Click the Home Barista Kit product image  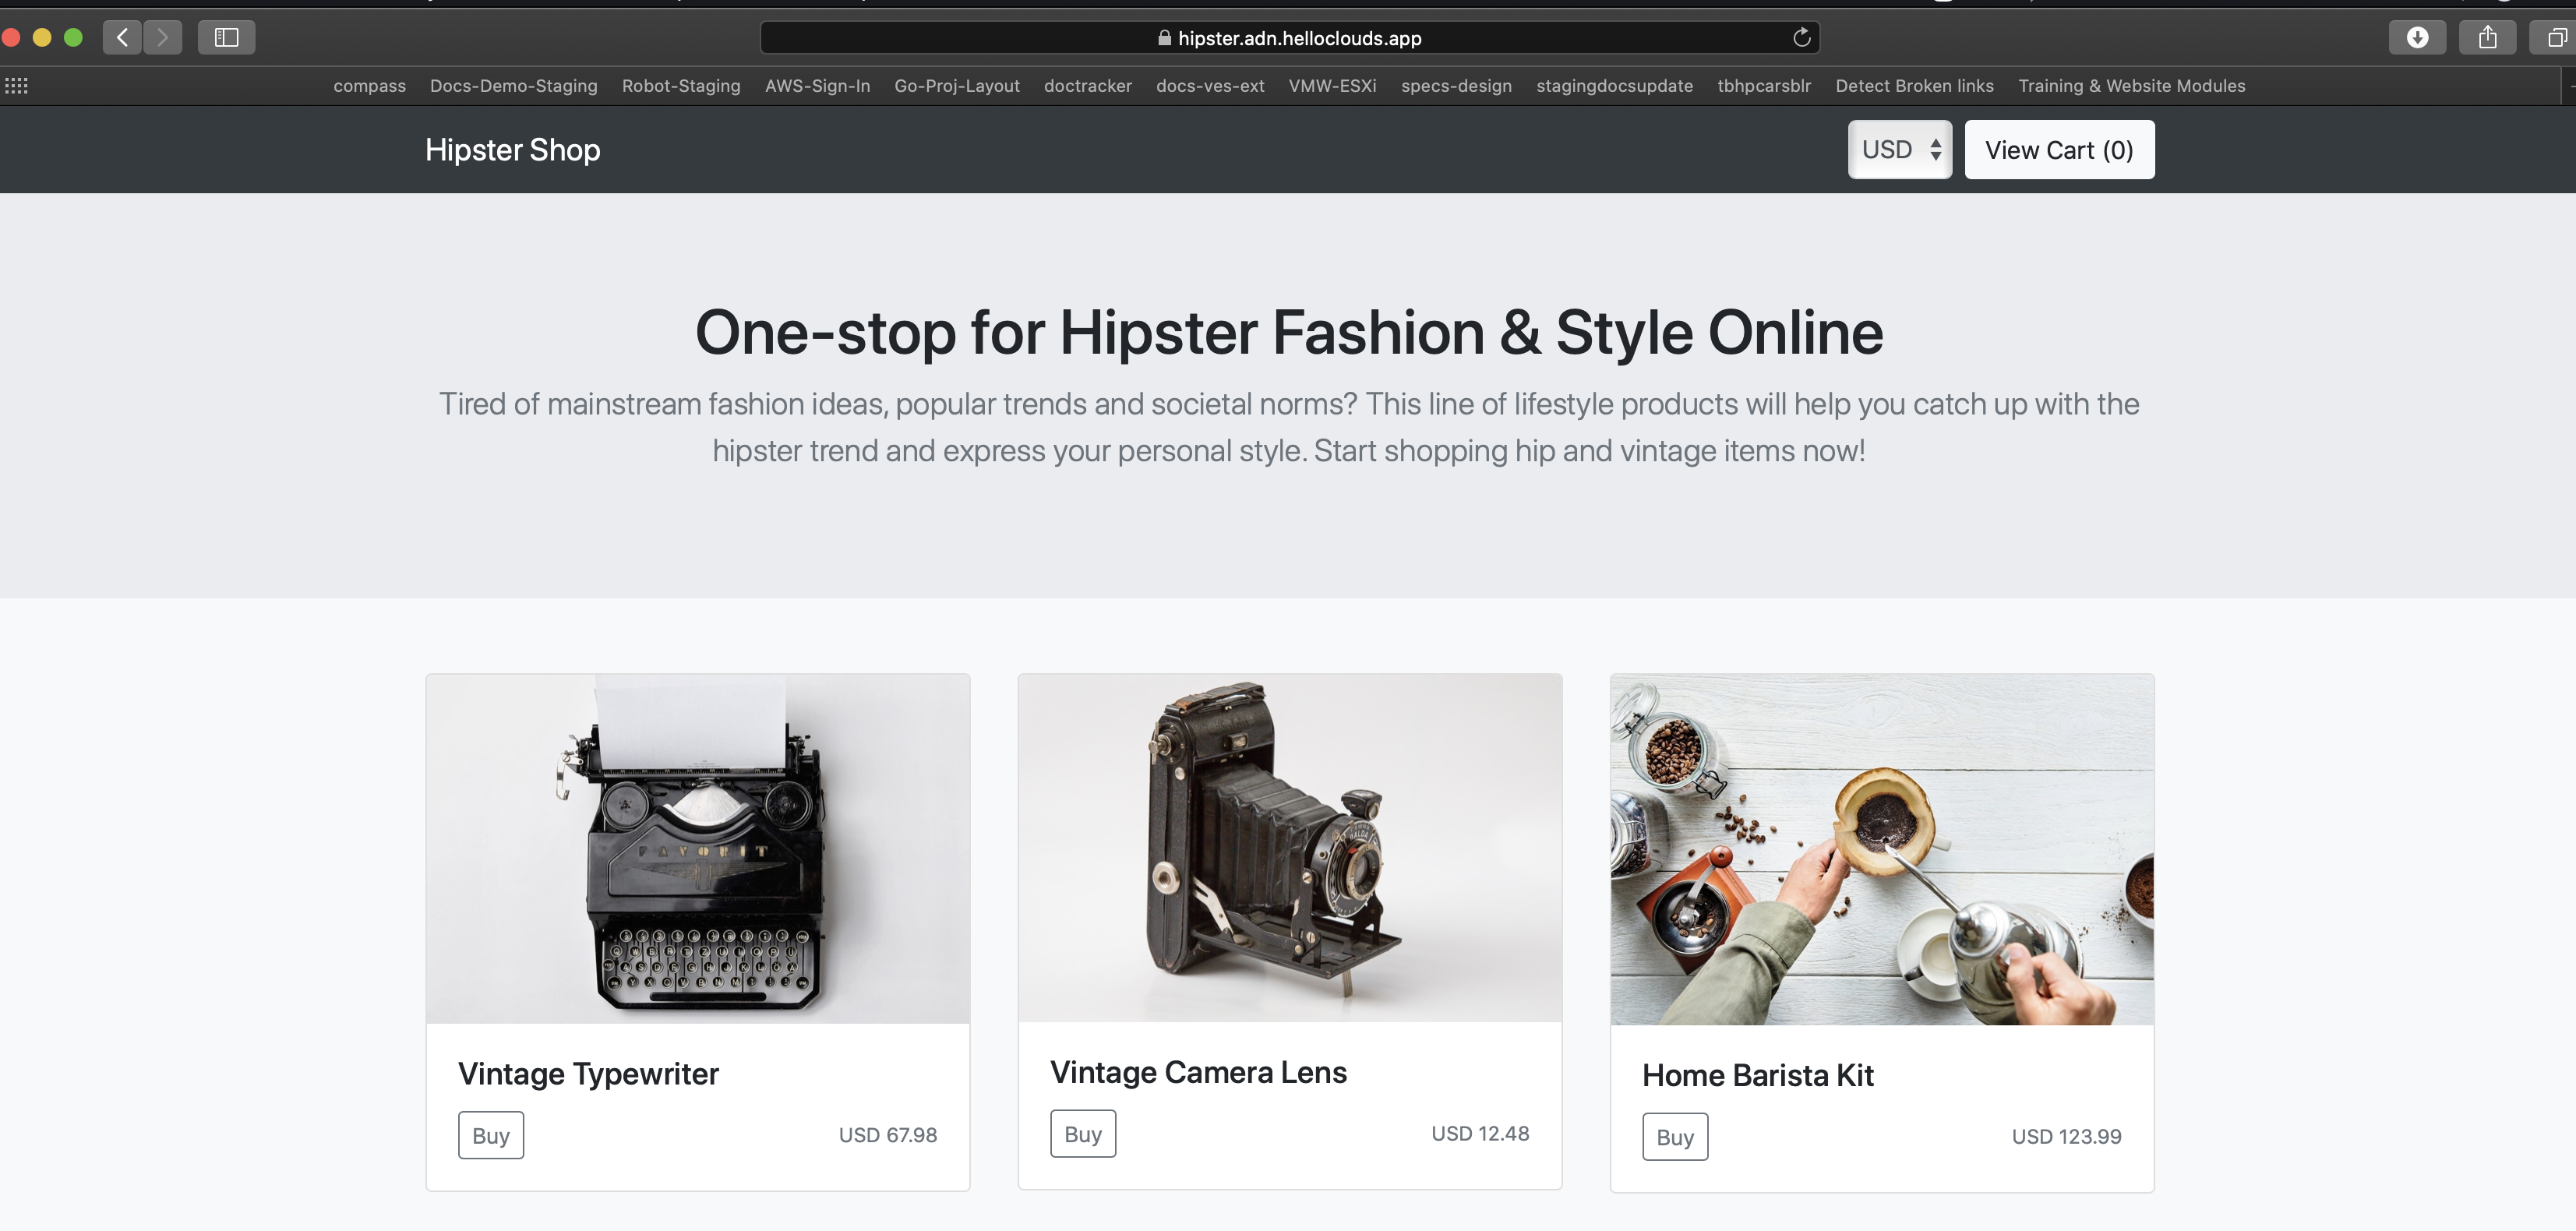pyautogui.click(x=1881, y=848)
